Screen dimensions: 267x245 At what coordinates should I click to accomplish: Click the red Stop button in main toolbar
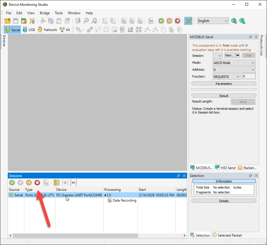coord(177,21)
